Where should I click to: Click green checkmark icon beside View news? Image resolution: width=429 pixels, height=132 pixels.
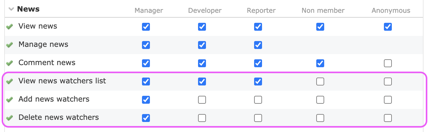10,27
